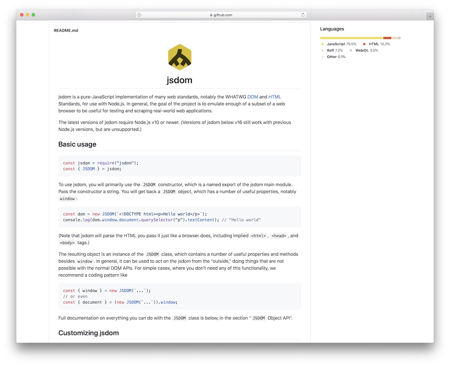
Task: Click the Customizing jsdom heading
Action: (88, 333)
